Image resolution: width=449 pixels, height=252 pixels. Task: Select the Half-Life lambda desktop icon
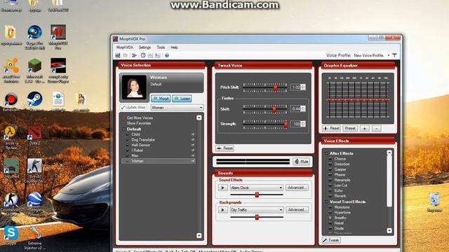pyautogui.click(x=11, y=138)
